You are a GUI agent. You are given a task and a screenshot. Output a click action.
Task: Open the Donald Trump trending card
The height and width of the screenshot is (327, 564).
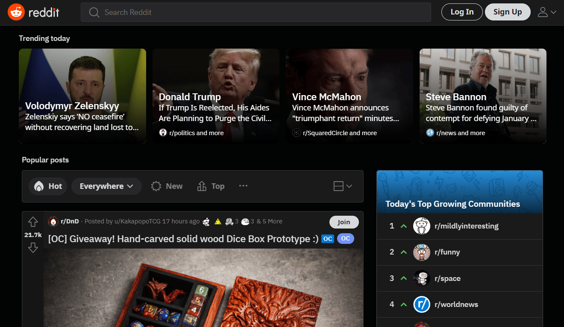coord(216,96)
